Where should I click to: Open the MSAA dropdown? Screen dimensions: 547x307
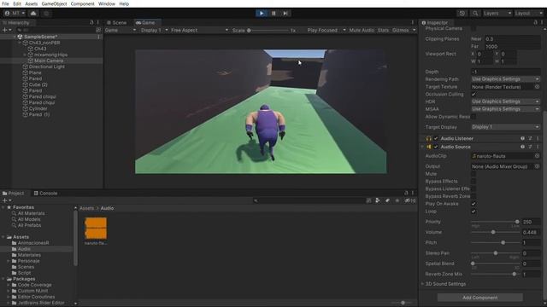[x=505, y=109]
